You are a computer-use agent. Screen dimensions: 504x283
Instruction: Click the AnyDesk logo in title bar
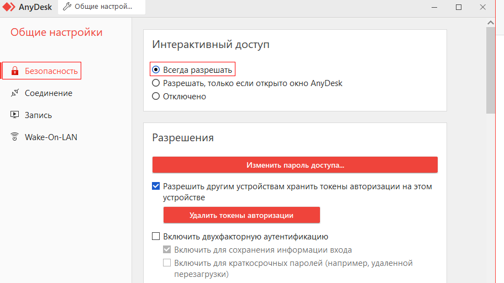click(x=9, y=7)
